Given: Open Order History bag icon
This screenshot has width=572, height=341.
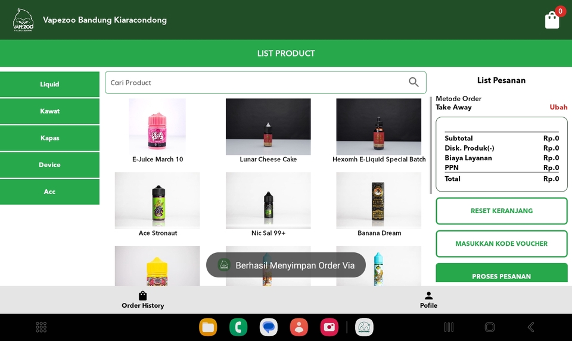Looking at the screenshot, I should tap(142, 295).
